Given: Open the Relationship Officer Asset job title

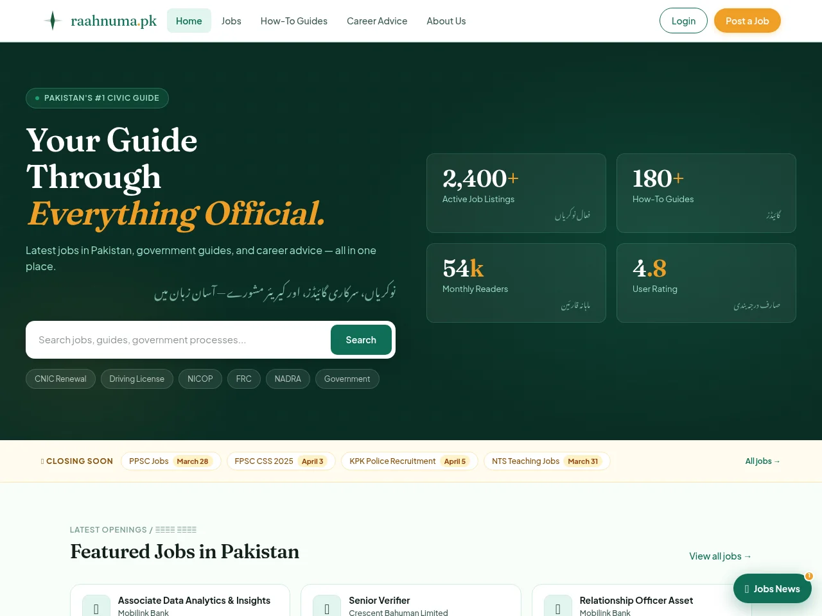Looking at the screenshot, I should pyautogui.click(x=636, y=601).
